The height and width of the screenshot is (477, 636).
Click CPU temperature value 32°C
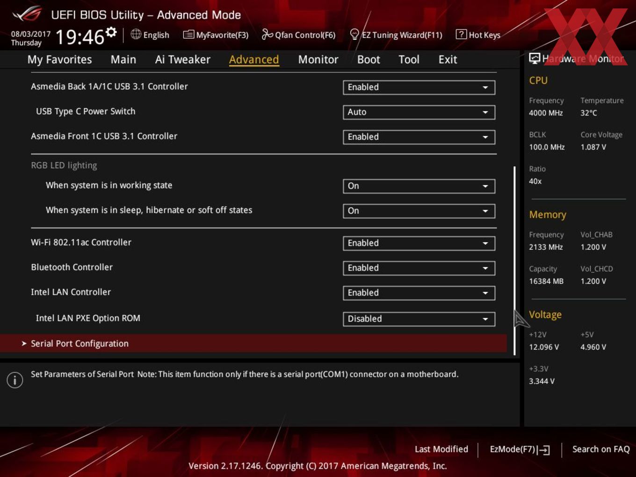click(589, 113)
